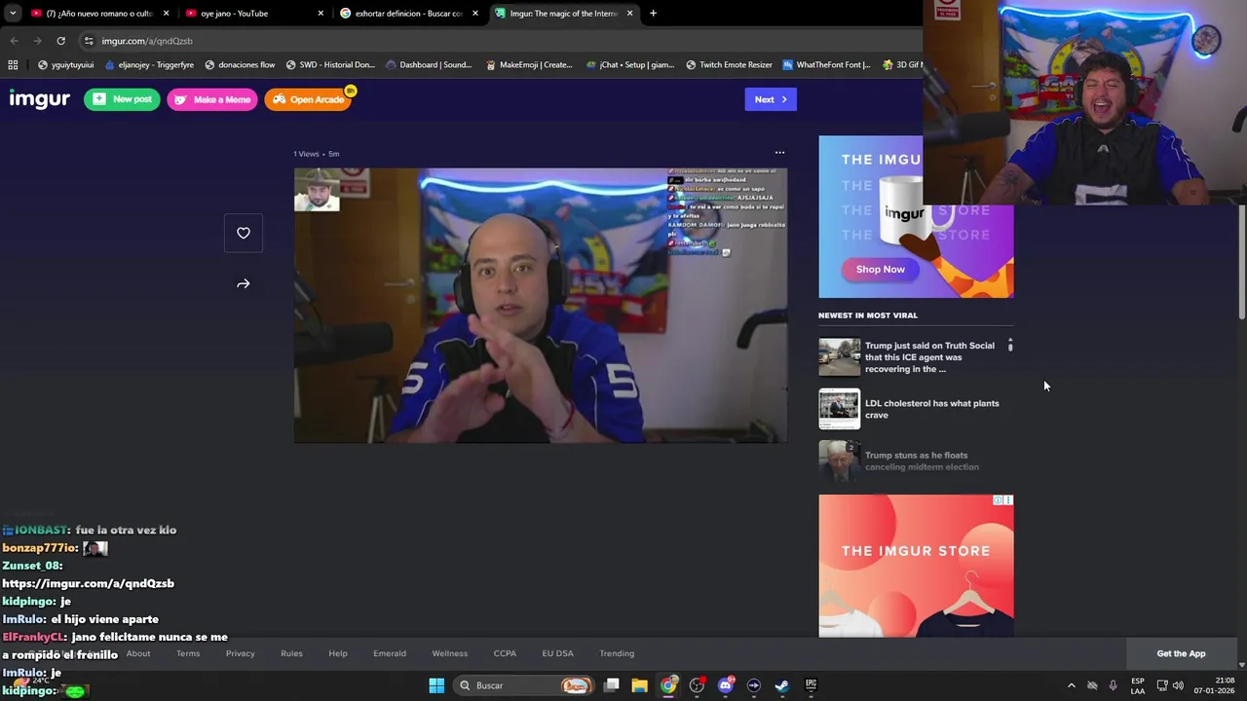1247x701 pixels.
Task: Open Google Chrome from the taskbar
Action: point(668,685)
